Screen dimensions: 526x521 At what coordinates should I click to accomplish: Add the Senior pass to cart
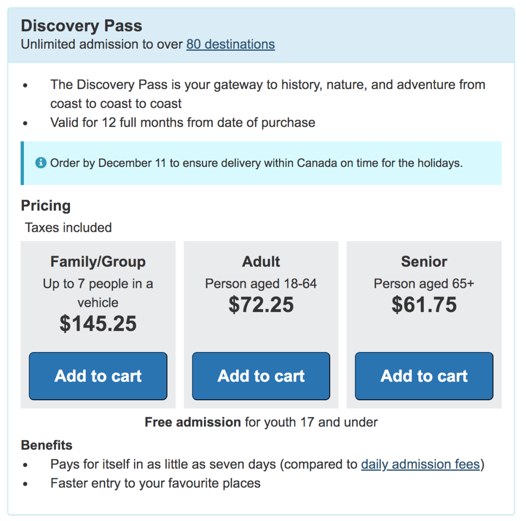(424, 376)
